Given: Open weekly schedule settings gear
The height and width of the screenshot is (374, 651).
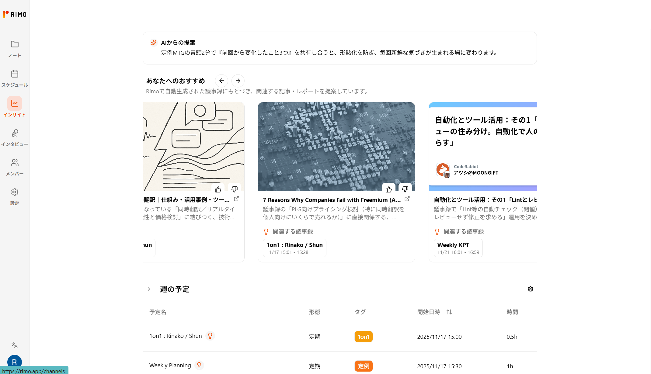Looking at the screenshot, I should [x=530, y=289].
